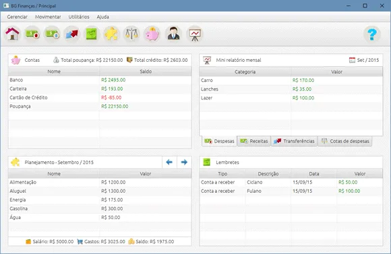The width and height of the screenshot is (391, 254).
Task: Open the balance scales toolbar icon
Action: point(131,34)
